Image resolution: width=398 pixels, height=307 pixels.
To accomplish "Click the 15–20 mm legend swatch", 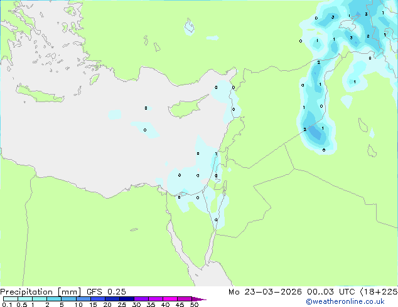I will pos(98,299).
